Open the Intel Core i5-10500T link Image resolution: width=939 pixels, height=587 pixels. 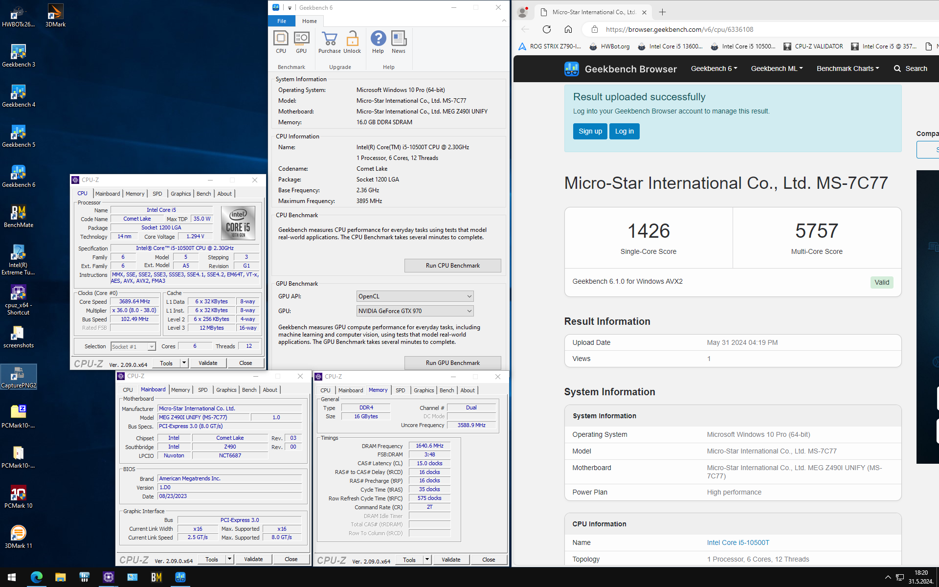pos(738,542)
